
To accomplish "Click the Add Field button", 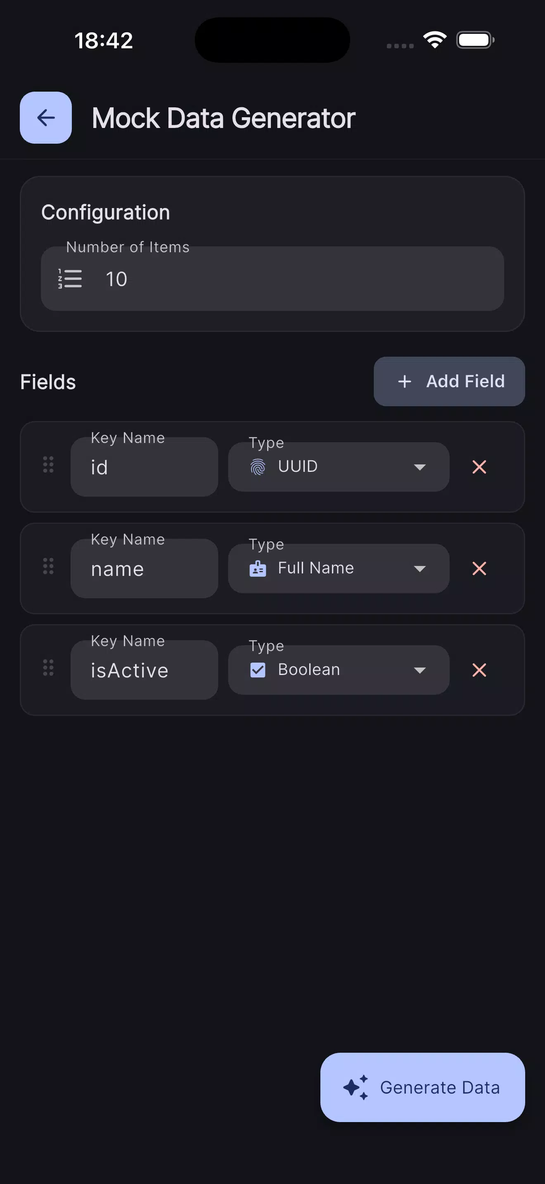I will point(449,381).
